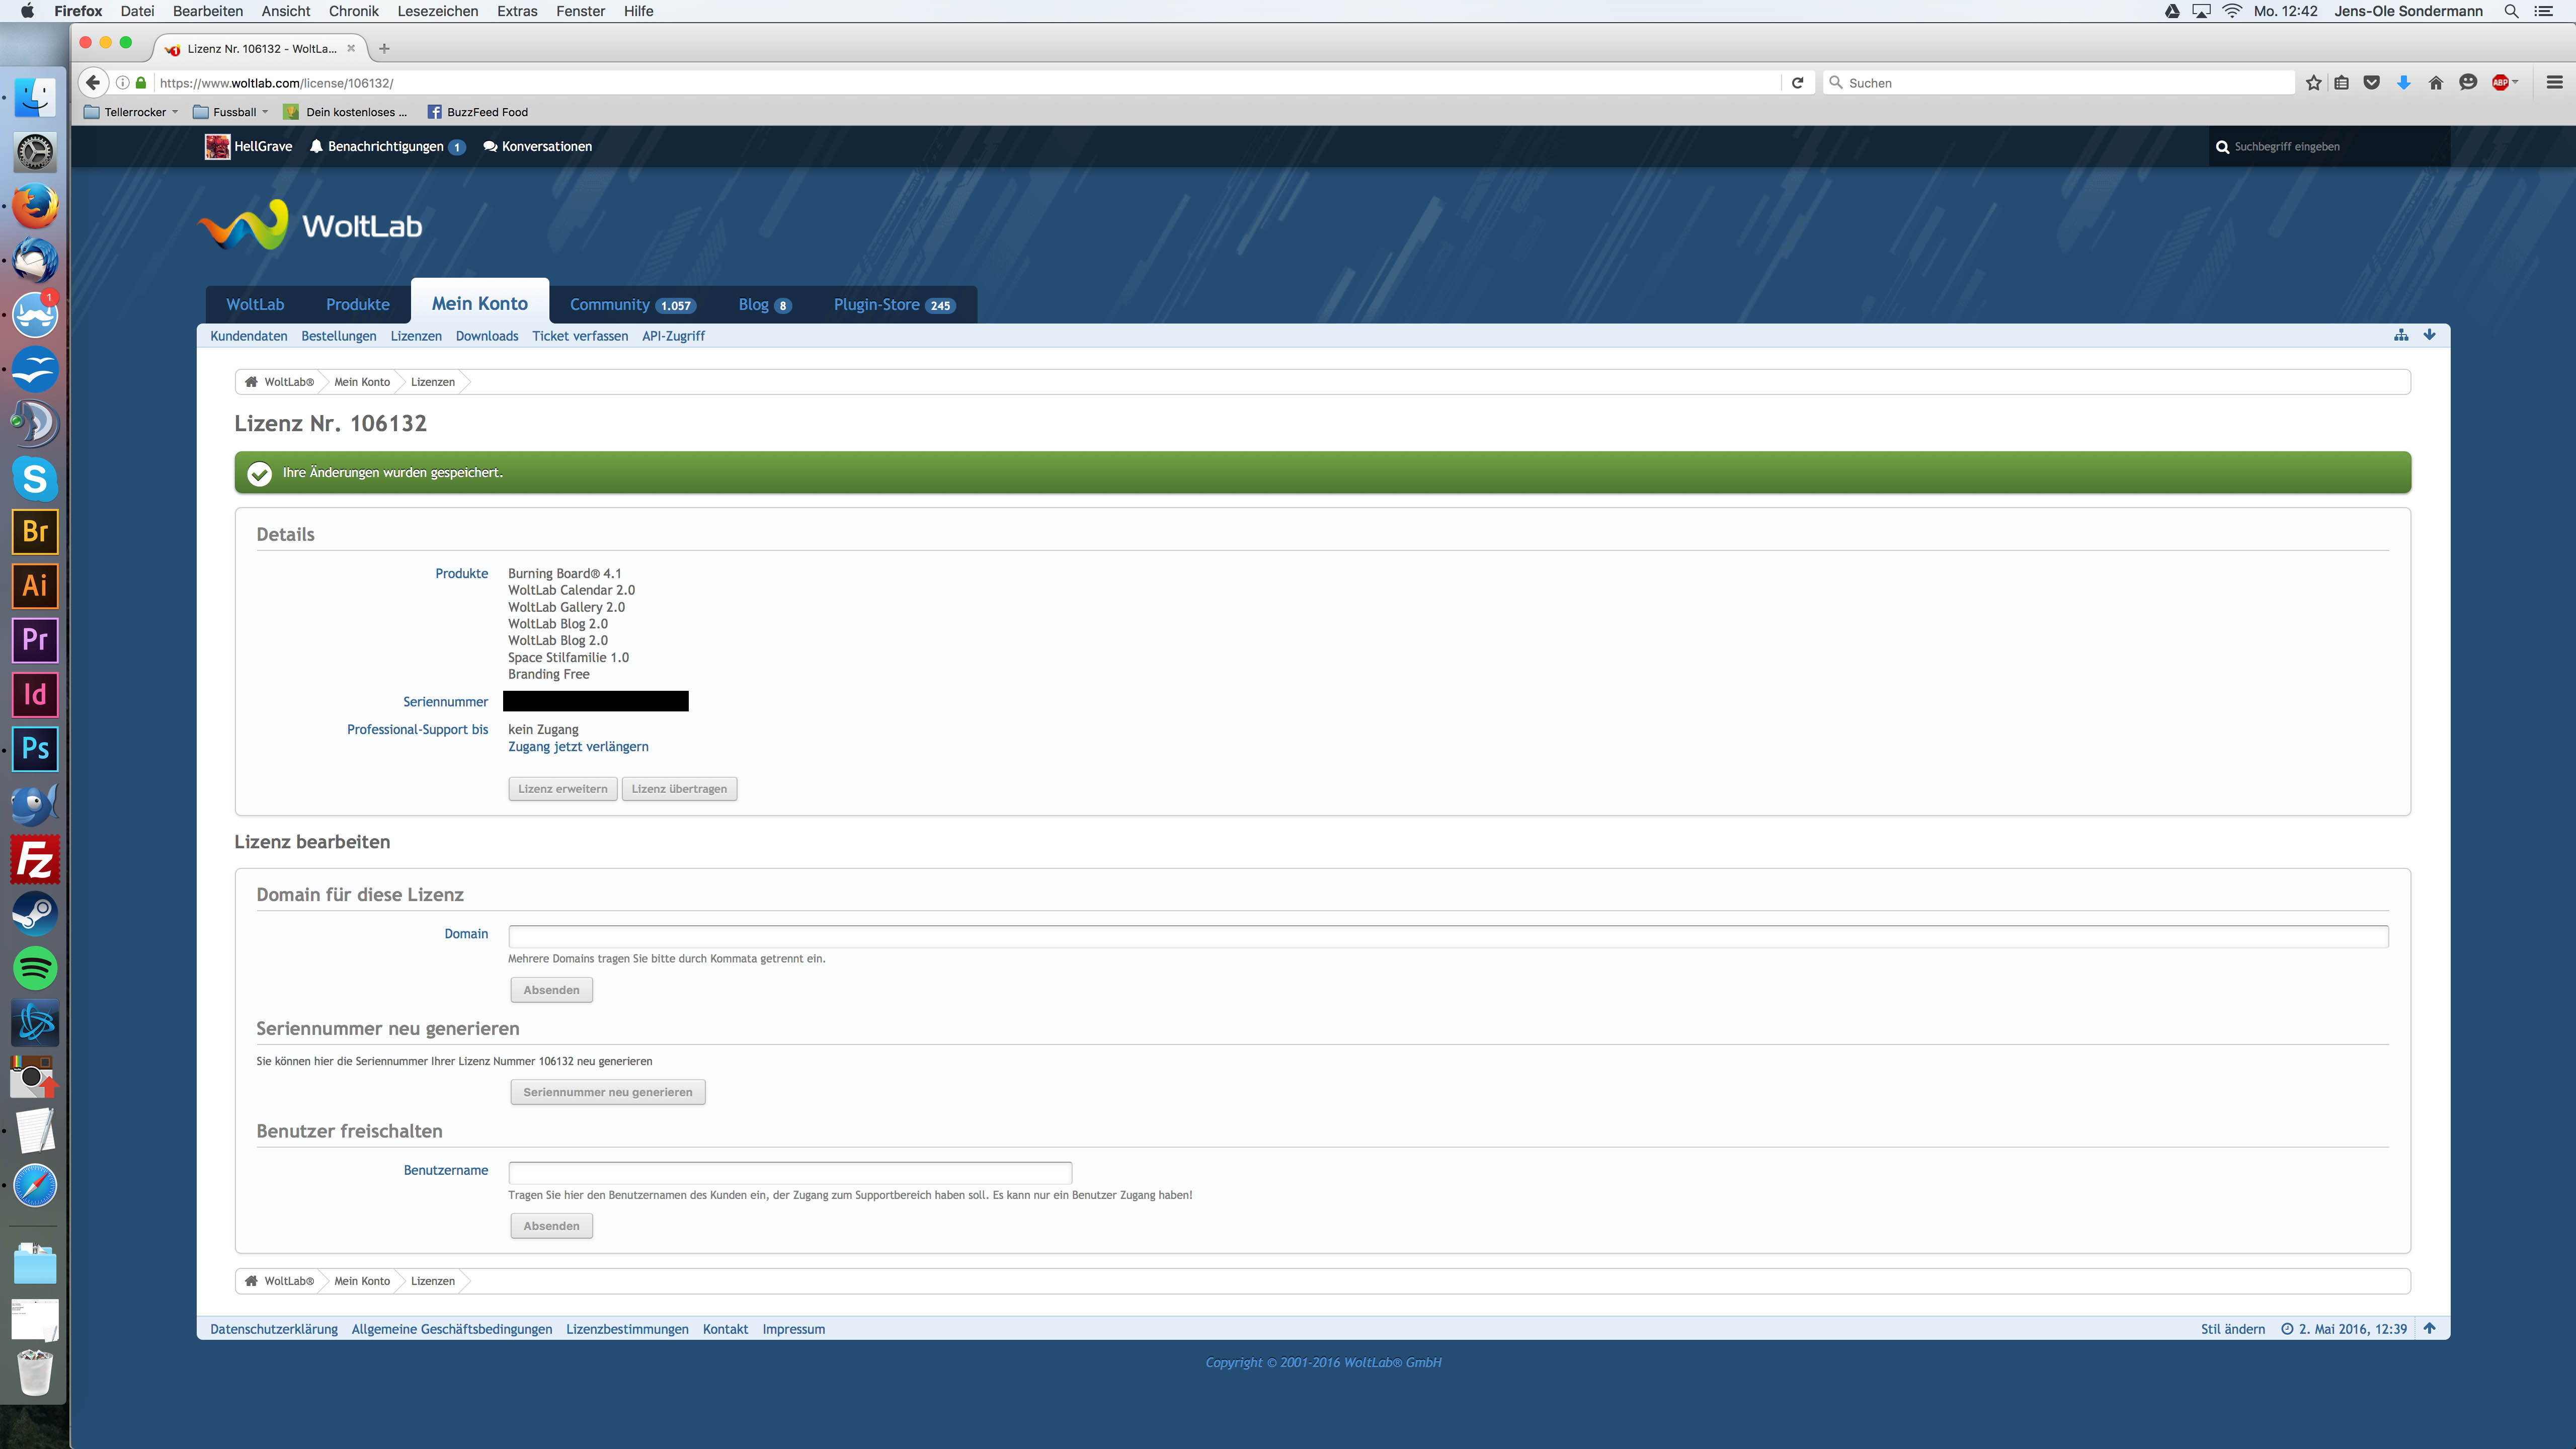Screen dimensions: 2576x1449
Task: Click the bookmark star icon
Action: (2313, 83)
